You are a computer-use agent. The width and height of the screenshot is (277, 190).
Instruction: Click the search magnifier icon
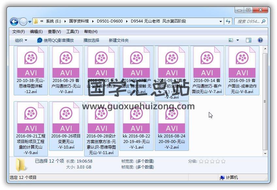(x=264, y=21)
